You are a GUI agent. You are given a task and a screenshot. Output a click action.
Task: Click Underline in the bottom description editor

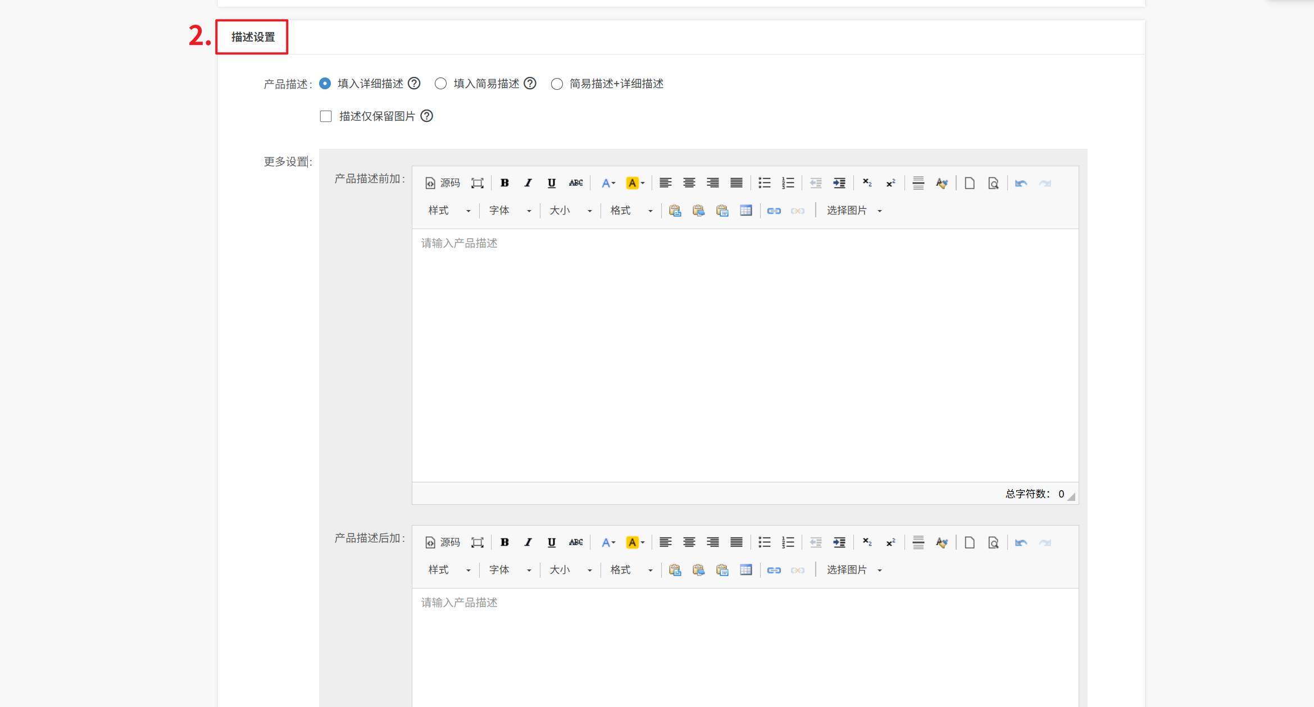(552, 542)
